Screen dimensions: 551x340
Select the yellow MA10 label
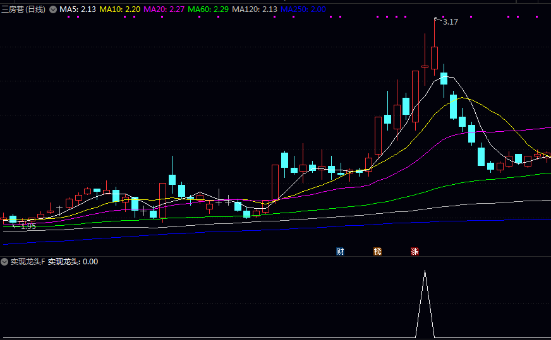120,9
